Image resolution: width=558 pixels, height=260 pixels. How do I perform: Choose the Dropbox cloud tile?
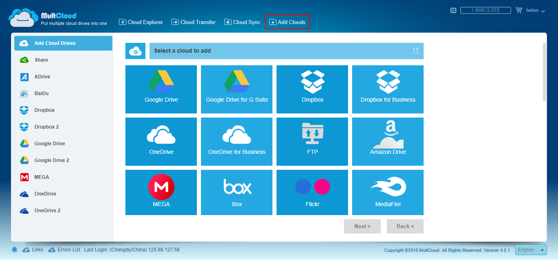click(312, 89)
